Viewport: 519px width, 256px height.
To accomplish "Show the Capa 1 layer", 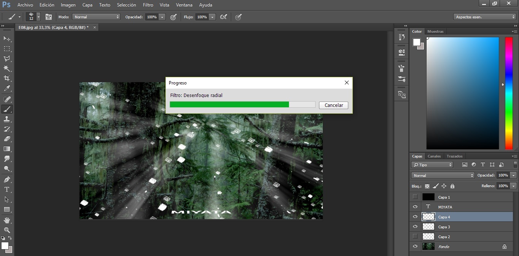I will (x=415, y=197).
